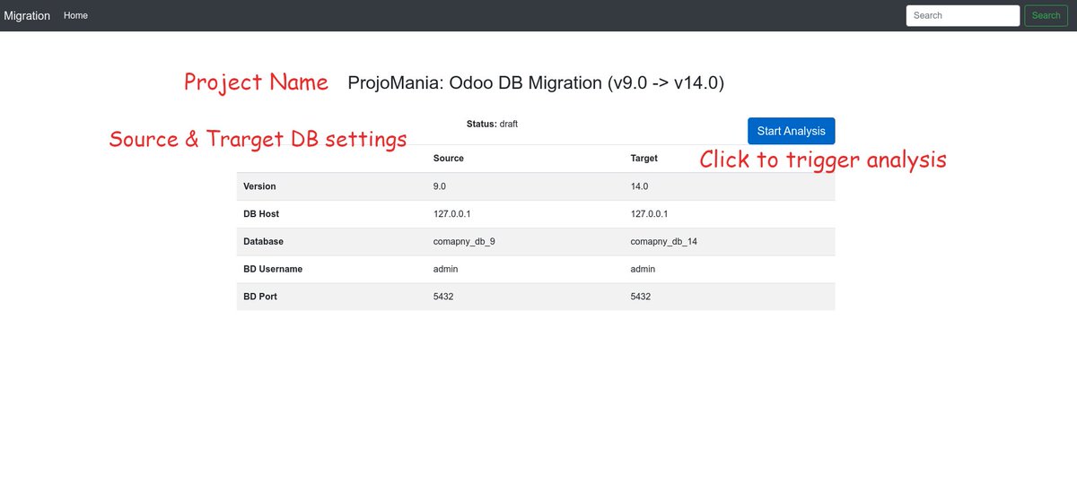Select source database comapny_db_9
The height and width of the screenshot is (483, 1077).
464,242
